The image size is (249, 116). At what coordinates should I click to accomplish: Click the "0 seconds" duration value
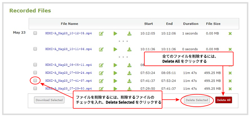point(190,49)
